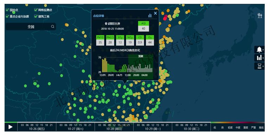Click the 重度 legend label
This screenshot has height=135, width=270.
[246, 128]
